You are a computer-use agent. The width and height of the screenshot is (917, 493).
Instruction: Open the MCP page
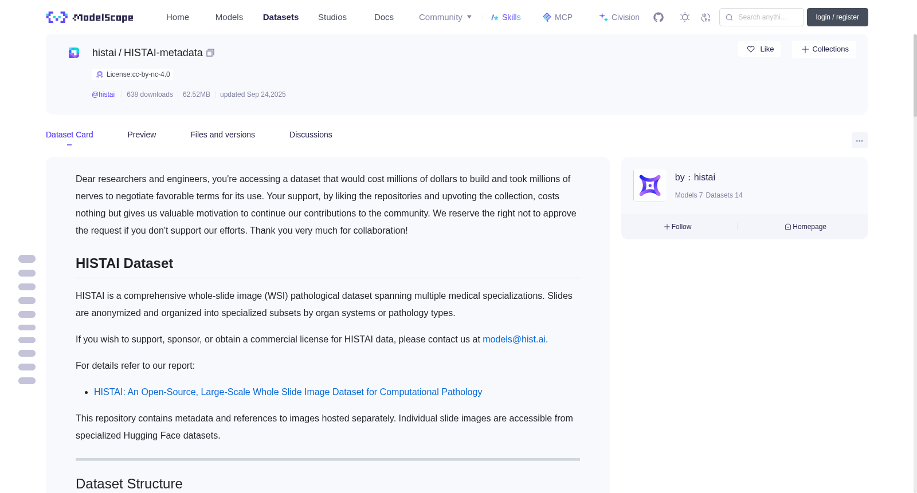tap(563, 17)
